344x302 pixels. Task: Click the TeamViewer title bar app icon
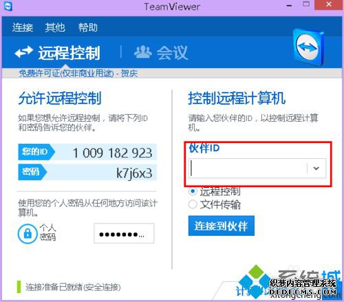[x=8, y=6]
